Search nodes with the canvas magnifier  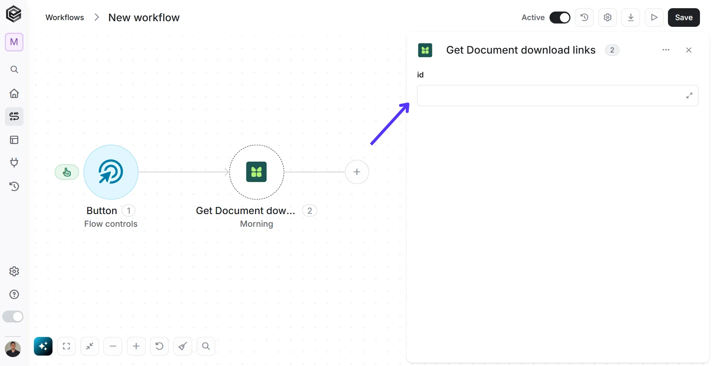pos(206,346)
